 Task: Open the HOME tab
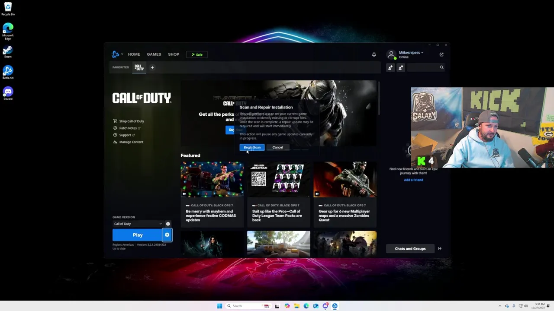pyautogui.click(x=134, y=54)
